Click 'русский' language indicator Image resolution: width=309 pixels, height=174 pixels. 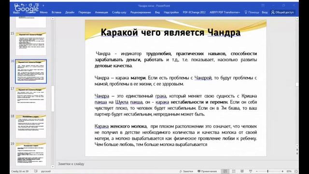[x=46, y=171]
